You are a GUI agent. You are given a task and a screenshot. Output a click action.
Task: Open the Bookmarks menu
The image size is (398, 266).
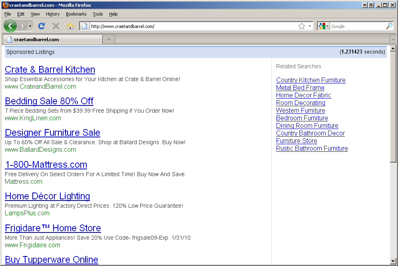(76, 14)
